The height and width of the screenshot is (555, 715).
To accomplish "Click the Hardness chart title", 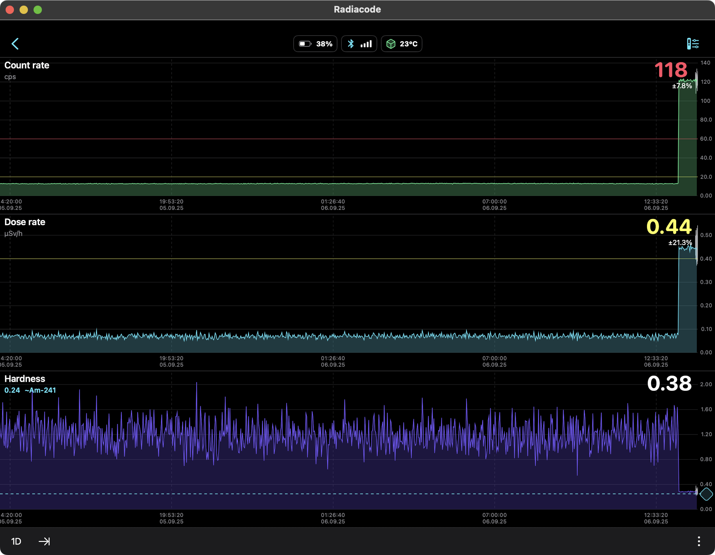I will 25,379.
